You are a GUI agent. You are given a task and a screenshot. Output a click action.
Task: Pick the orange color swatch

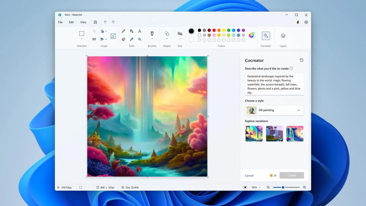click(219, 30)
